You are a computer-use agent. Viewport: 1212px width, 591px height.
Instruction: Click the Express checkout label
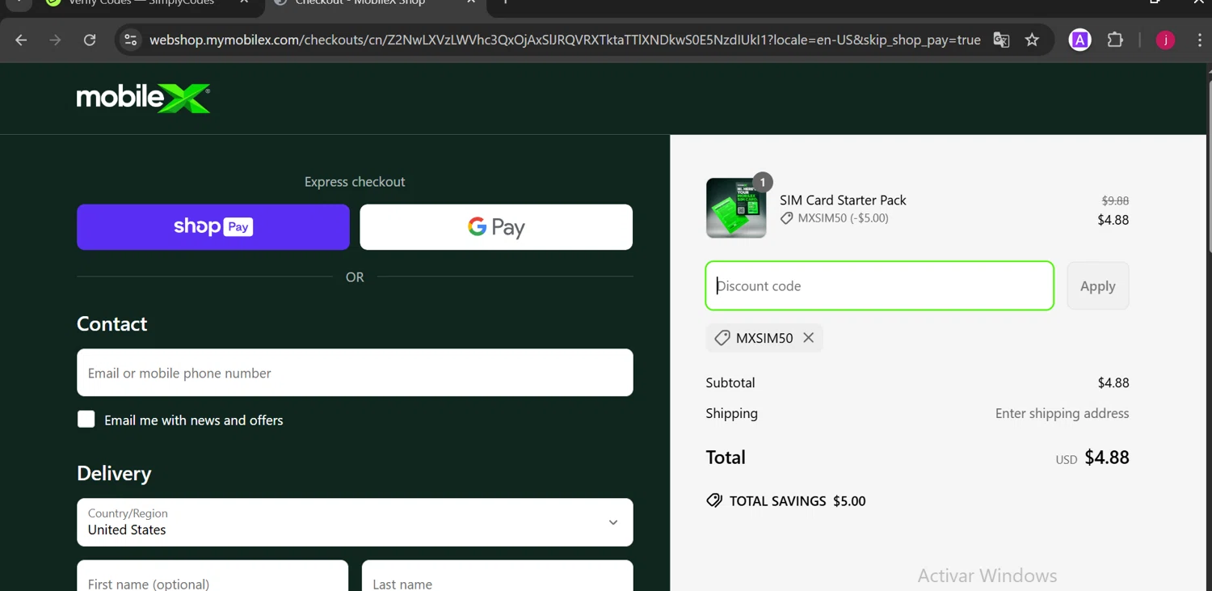click(355, 182)
